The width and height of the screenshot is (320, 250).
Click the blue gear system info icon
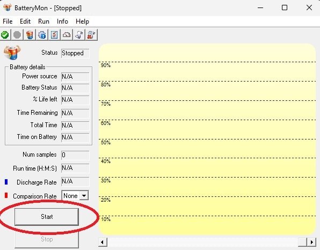[x=42, y=35]
